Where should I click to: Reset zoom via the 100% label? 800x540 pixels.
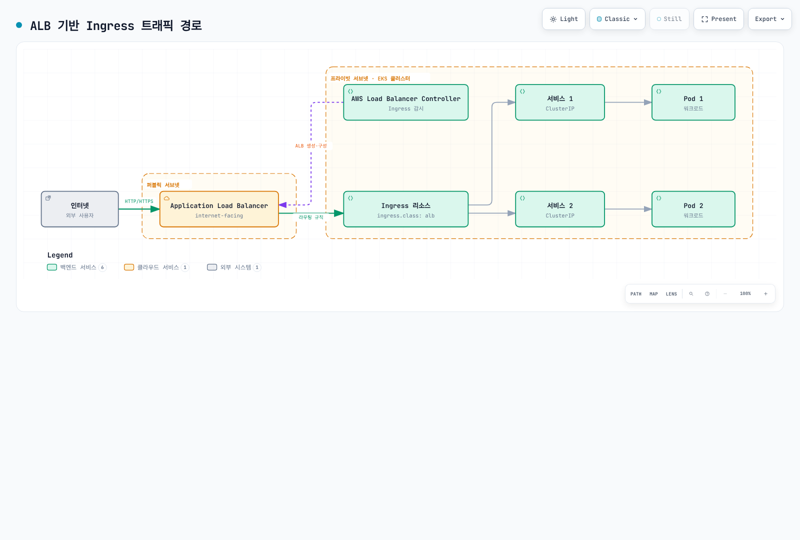coord(745,294)
